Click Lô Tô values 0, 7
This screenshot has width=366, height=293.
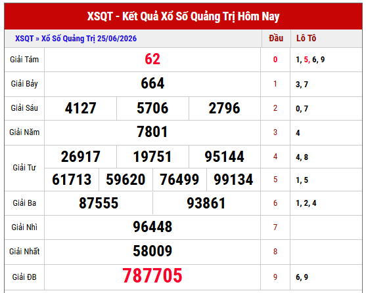click(302, 109)
